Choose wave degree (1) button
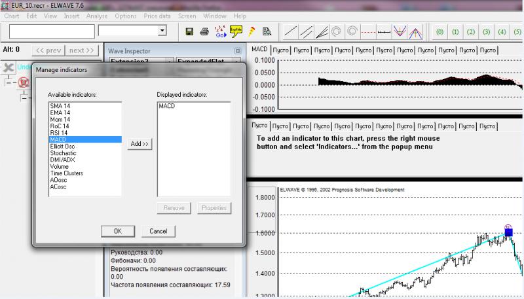The image size is (524, 299). tap(455, 32)
